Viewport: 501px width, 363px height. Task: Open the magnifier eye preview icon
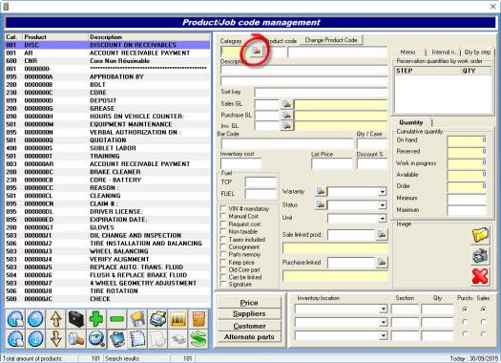pos(96,339)
